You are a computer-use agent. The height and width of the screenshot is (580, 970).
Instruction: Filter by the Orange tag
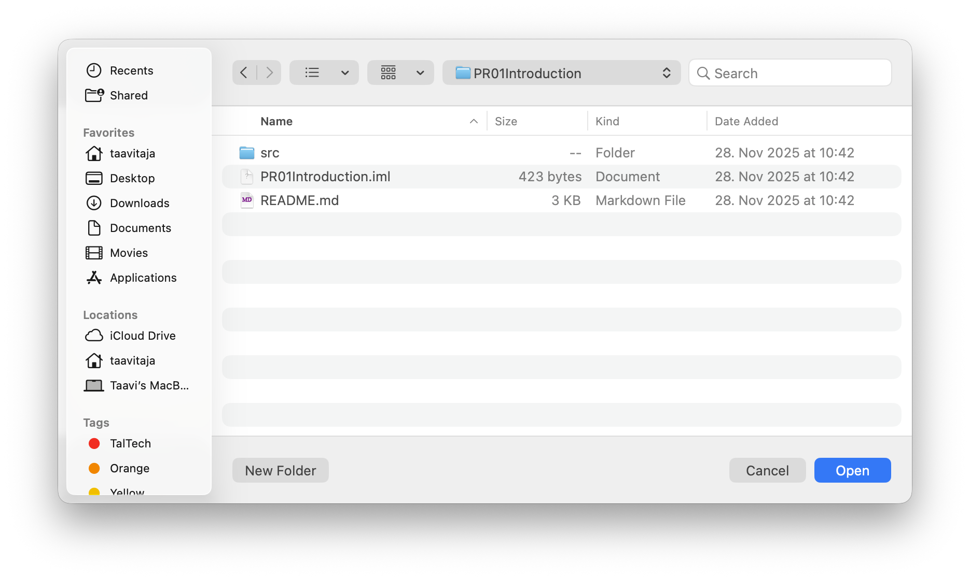[130, 468]
